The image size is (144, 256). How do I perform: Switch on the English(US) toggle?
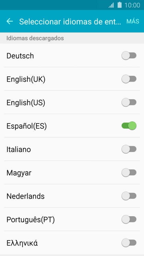click(x=129, y=103)
